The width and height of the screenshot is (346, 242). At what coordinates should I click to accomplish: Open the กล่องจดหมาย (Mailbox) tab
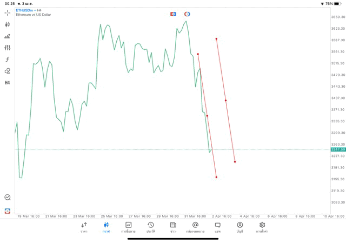coord(195,227)
